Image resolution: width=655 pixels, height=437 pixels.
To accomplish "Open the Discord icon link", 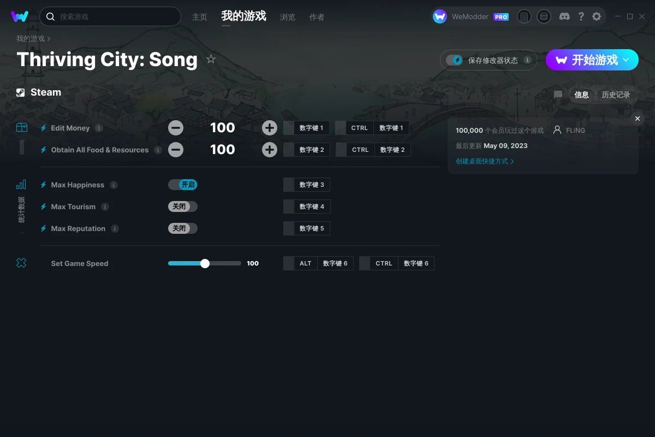I will pos(565,16).
